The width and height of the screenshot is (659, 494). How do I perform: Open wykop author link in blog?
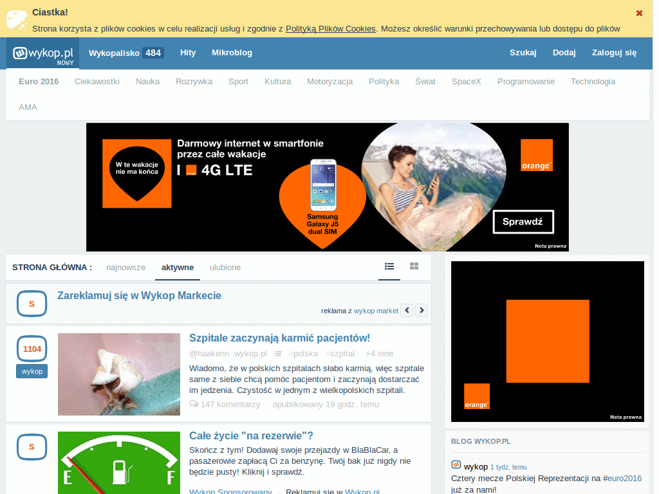click(x=476, y=467)
